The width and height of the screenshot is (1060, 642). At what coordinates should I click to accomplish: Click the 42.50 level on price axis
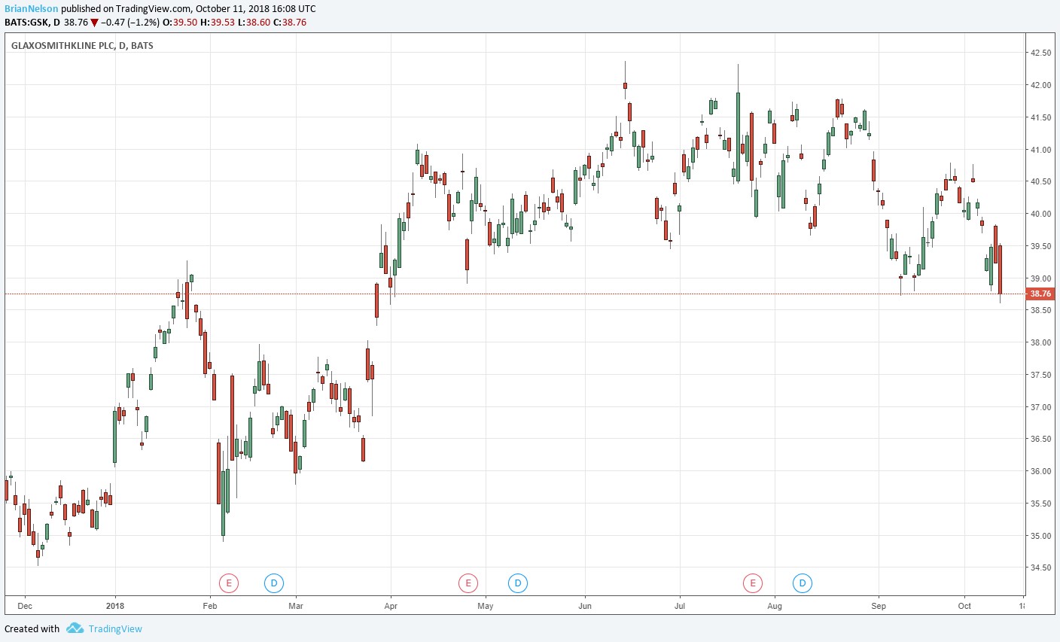coord(1040,53)
